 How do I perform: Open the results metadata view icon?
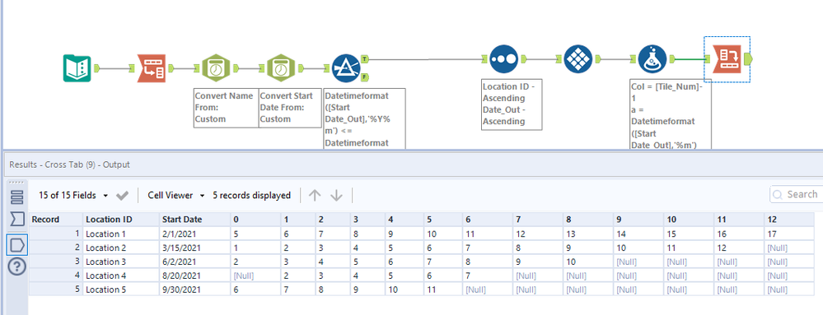17,197
